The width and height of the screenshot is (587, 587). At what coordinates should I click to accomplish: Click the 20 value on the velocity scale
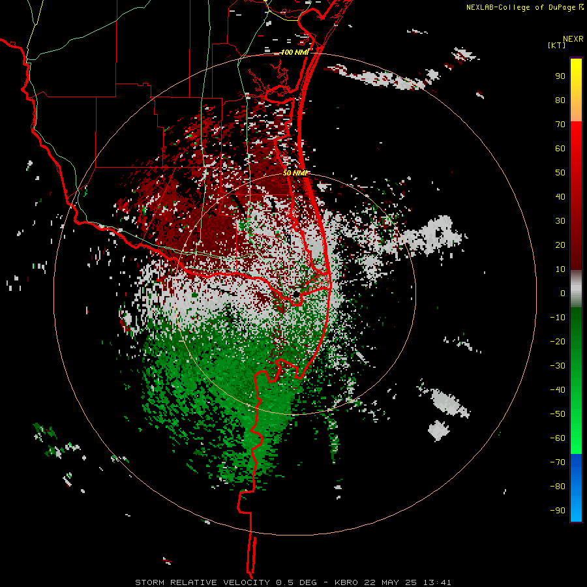[560, 245]
